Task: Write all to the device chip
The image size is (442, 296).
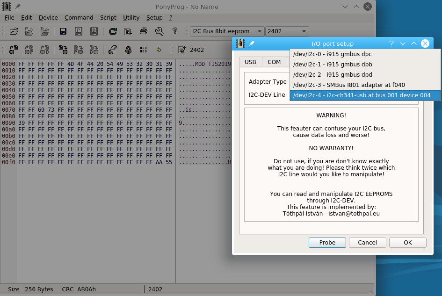Action: [x=63, y=50]
